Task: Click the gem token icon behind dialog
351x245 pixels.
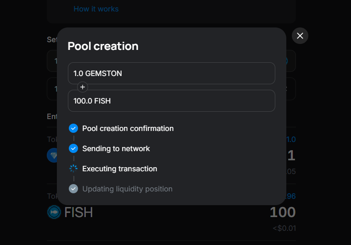Action: 52,155
